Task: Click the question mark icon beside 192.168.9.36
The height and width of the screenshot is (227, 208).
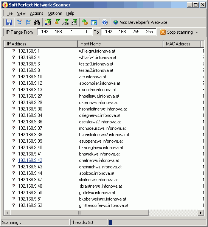Action: point(14,121)
